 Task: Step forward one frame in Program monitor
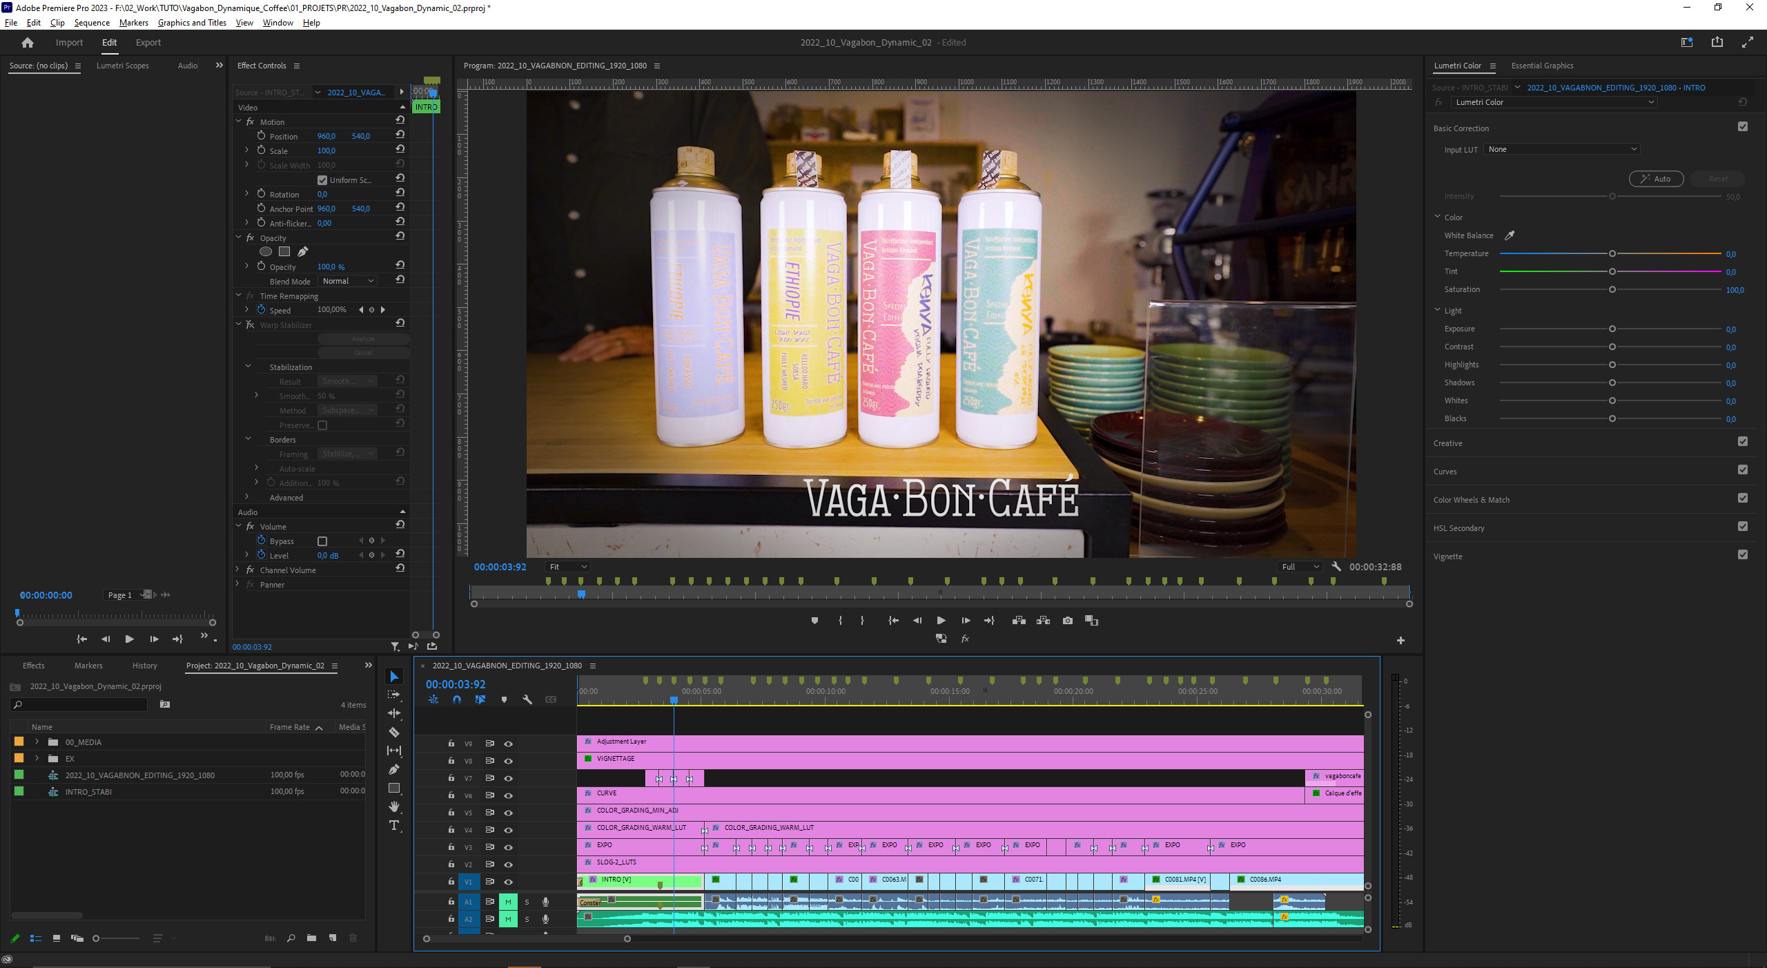[x=966, y=621]
